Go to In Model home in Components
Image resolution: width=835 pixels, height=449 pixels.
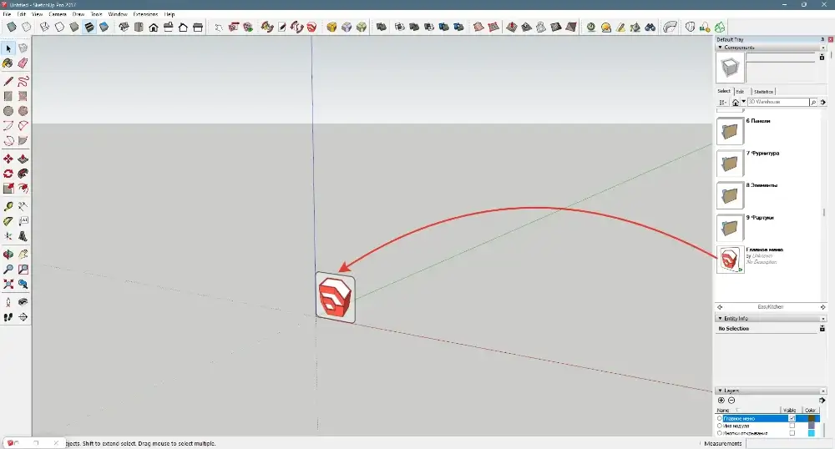coord(736,102)
